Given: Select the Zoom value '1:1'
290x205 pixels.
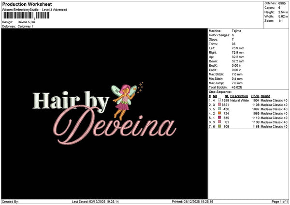Looking at the screenshot, I should [x=280, y=21].
